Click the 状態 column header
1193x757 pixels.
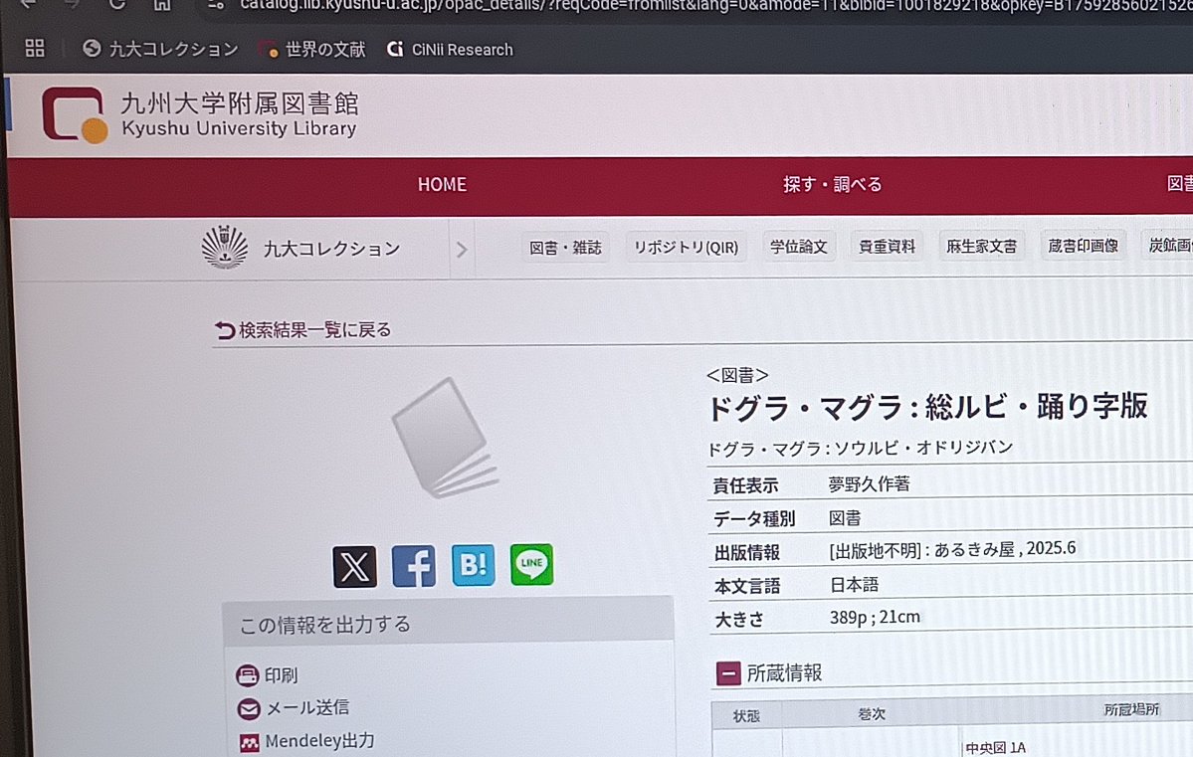(746, 716)
